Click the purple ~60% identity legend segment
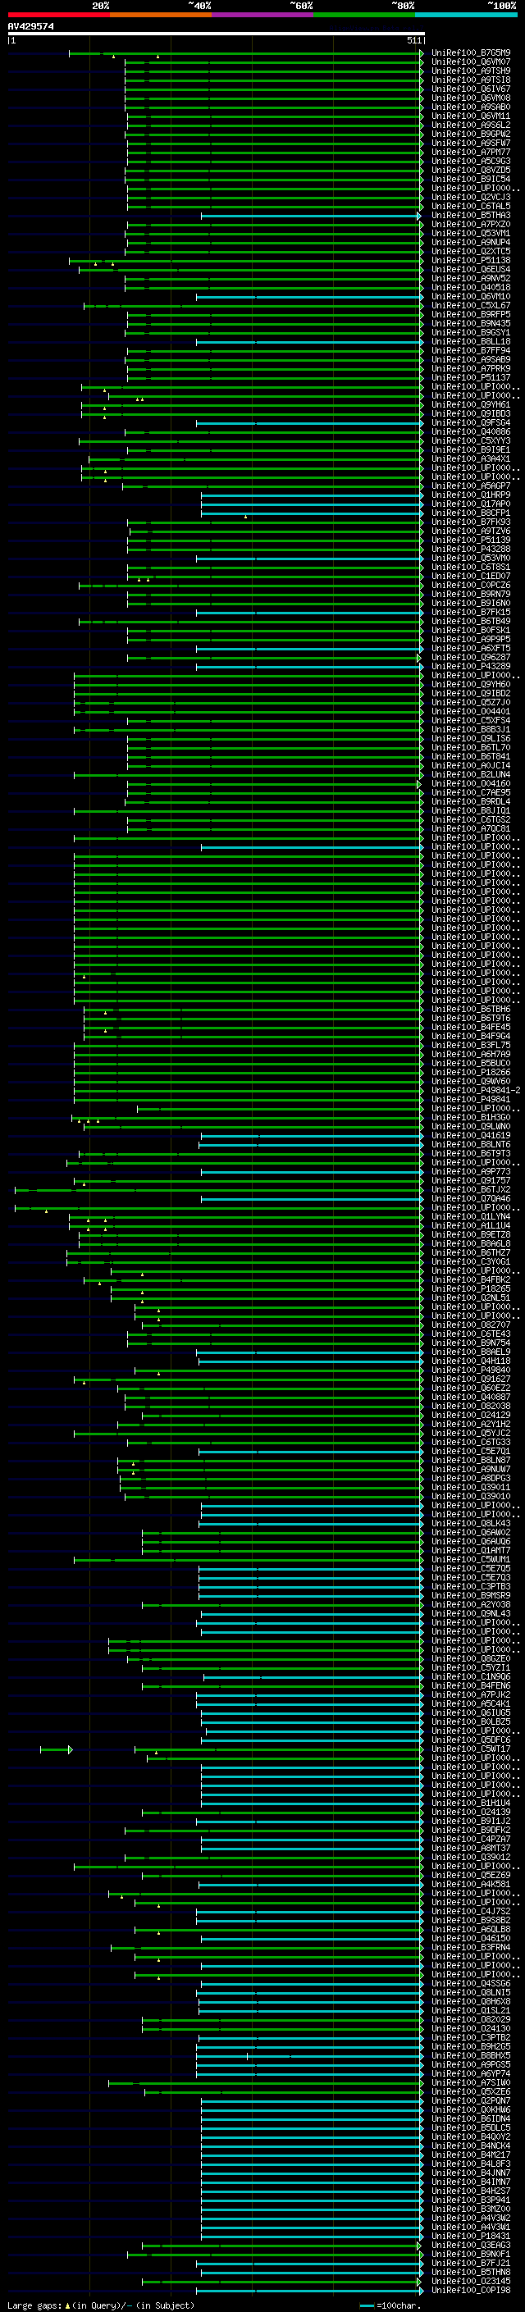Image resolution: width=525 pixels, height=2312 pixels. click(263, 15)
